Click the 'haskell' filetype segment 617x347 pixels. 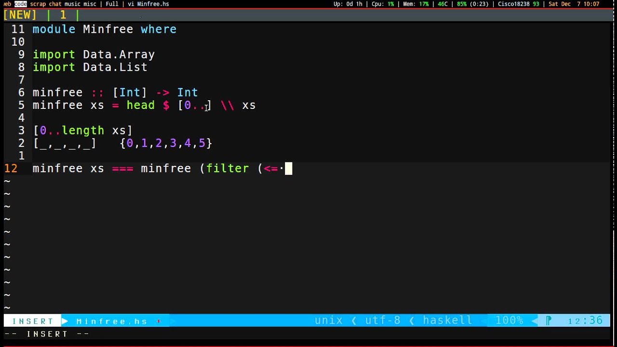tap(447, 320)
